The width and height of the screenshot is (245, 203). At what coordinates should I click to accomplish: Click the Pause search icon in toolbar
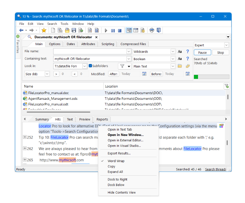click(x=113, y=31)
